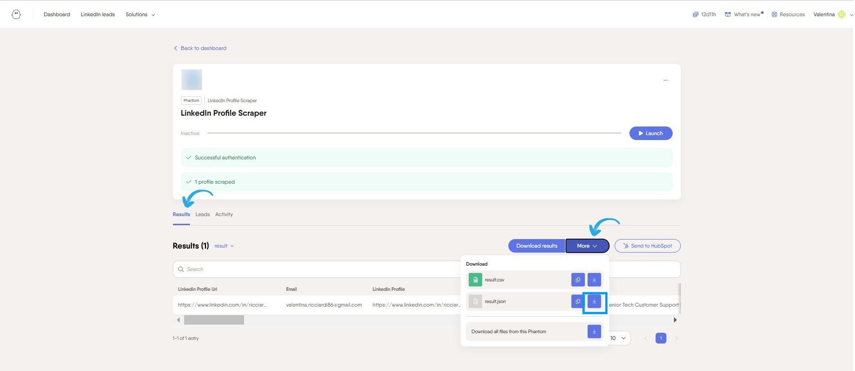Open the Dashboard page
Image resolution: width=855 pixels, height=371 pixels.
tap(57, 14)
